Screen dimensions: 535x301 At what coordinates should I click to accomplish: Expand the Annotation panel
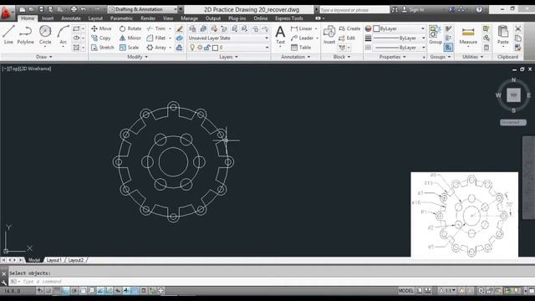coord(295,57)
